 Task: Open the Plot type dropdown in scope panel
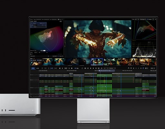[x=137, y=19]
